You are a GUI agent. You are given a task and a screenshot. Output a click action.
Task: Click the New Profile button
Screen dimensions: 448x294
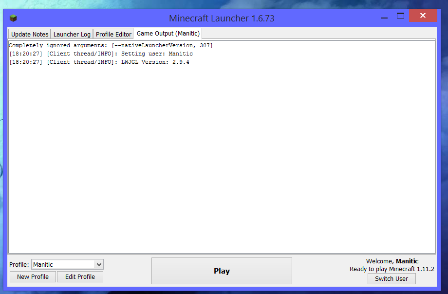tap(33, 276)
